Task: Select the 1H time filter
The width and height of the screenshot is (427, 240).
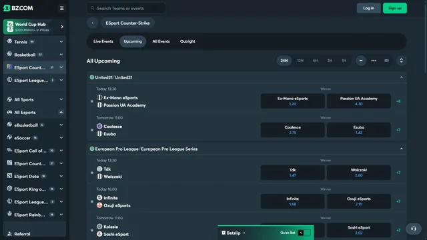Action: pyautogui.click(x=344, y=61)
